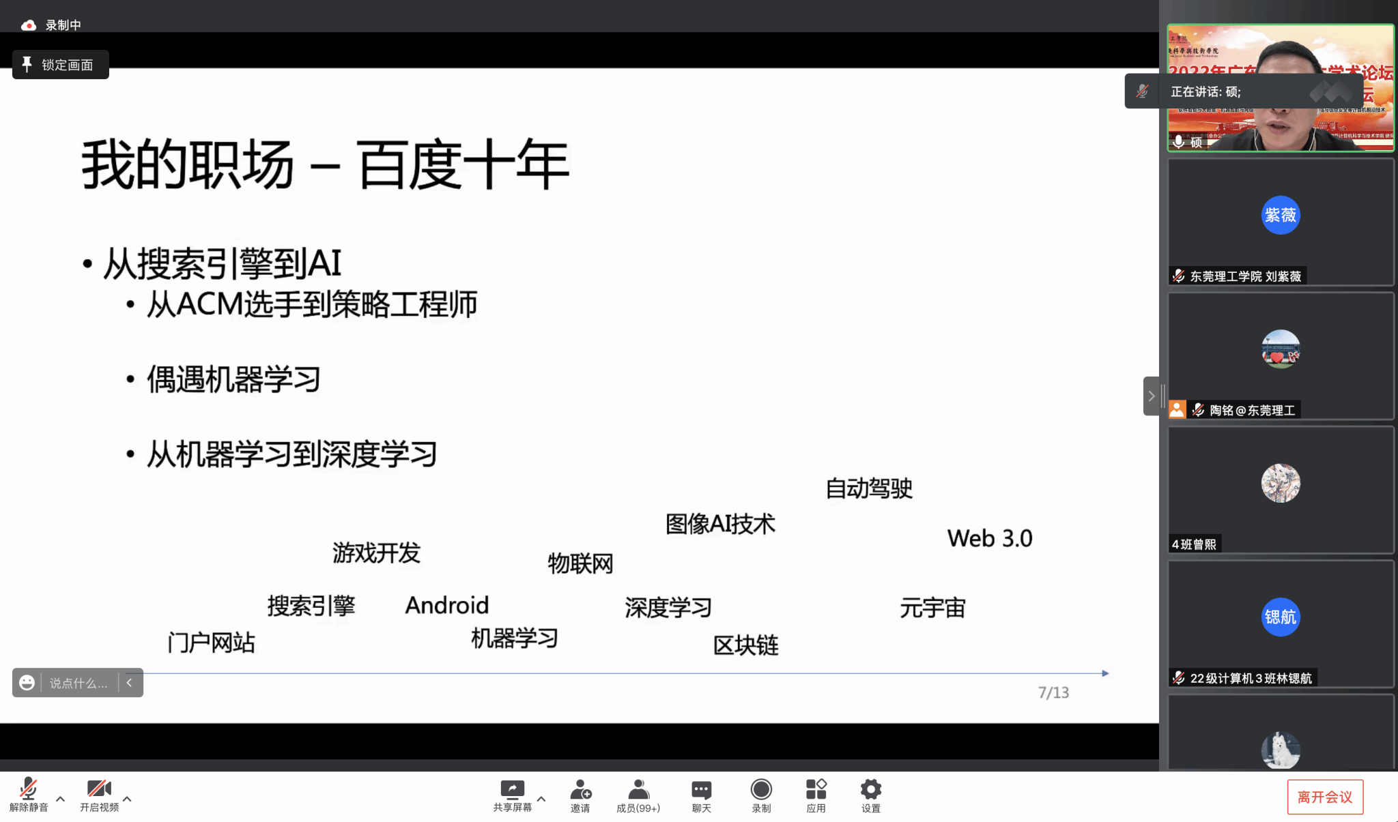The height and width of the screenshot is (822, 1398).
Task: Open share screen options arrow
Action: click(x=541, y=799)
